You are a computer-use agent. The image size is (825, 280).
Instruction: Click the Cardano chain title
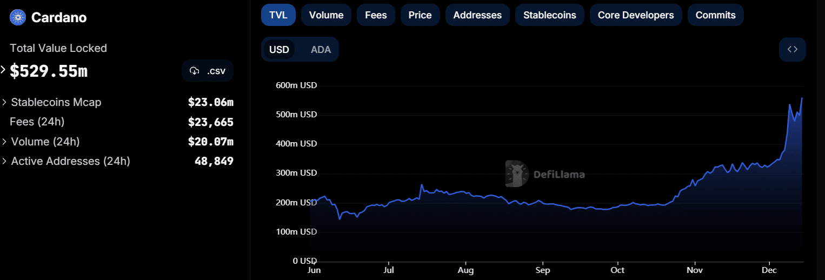(x=59, y=17)
